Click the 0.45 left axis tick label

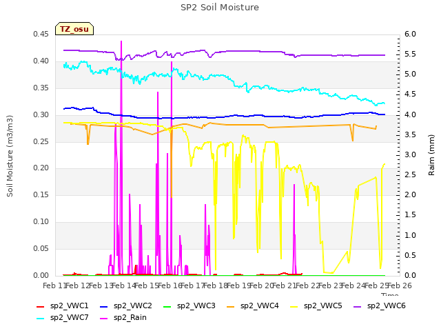[x=41, y=34]
